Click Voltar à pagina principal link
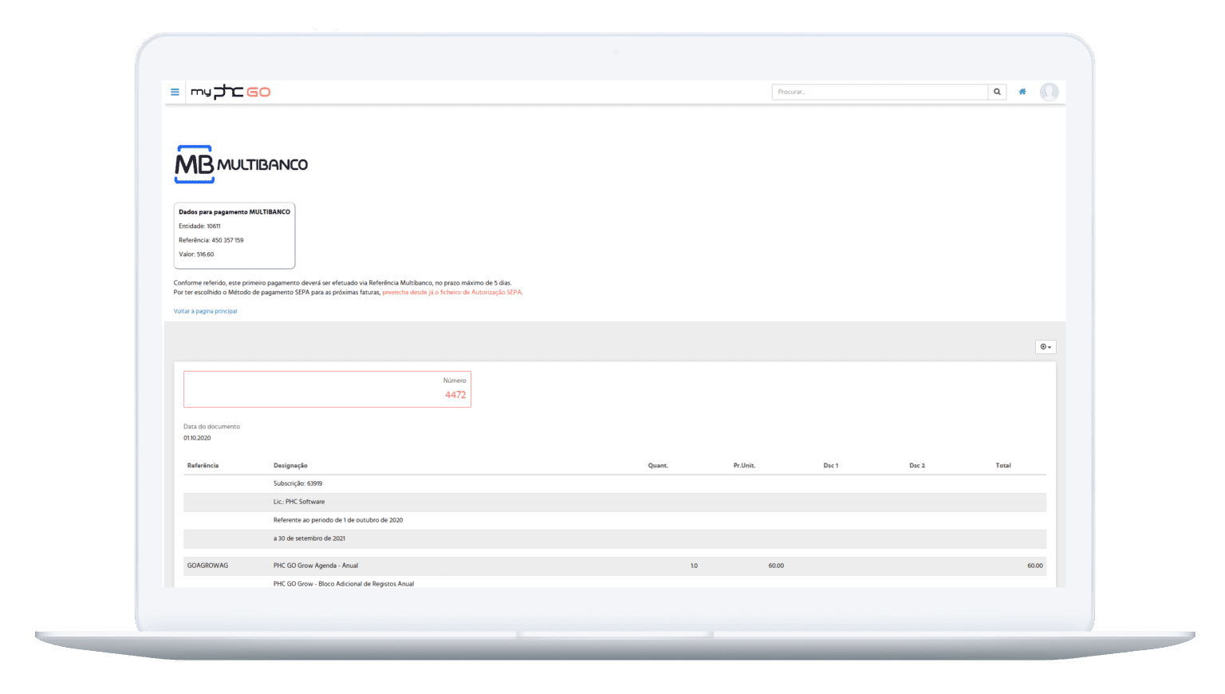The image size is (1225, 694). point(205,311)
